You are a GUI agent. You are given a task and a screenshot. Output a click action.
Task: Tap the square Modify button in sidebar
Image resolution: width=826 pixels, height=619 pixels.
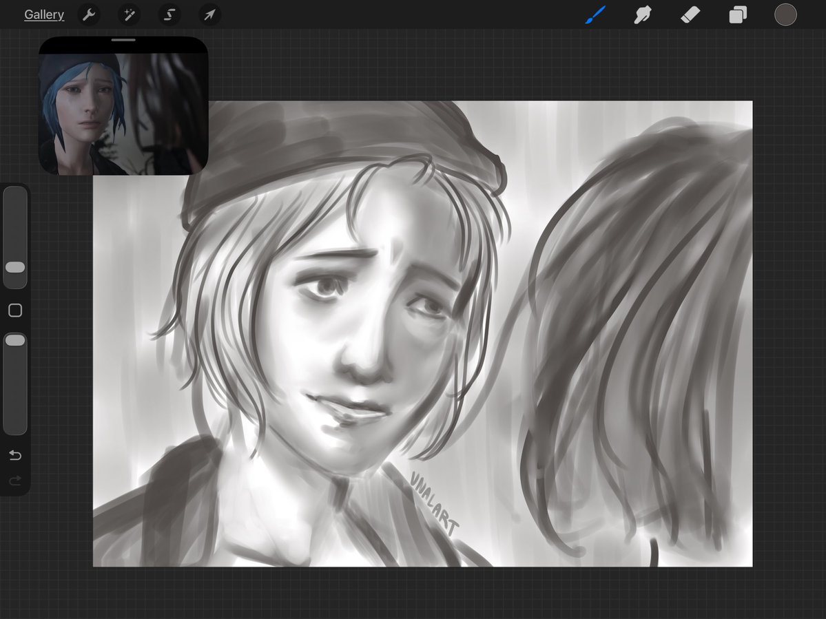[15, 311]
